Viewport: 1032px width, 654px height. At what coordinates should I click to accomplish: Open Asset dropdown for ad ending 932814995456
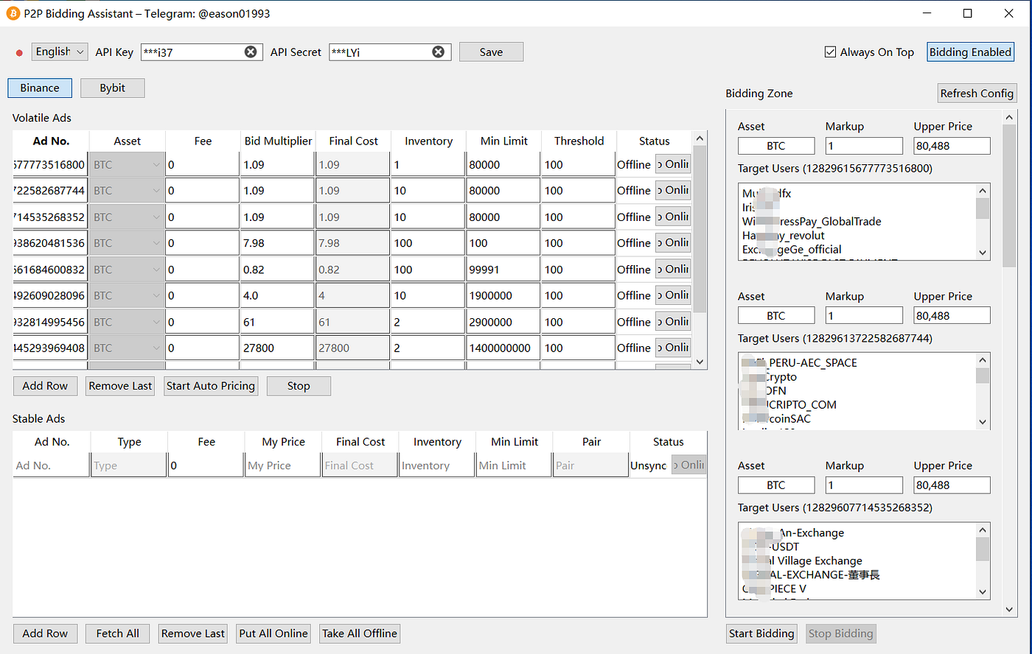coord(127,322)
